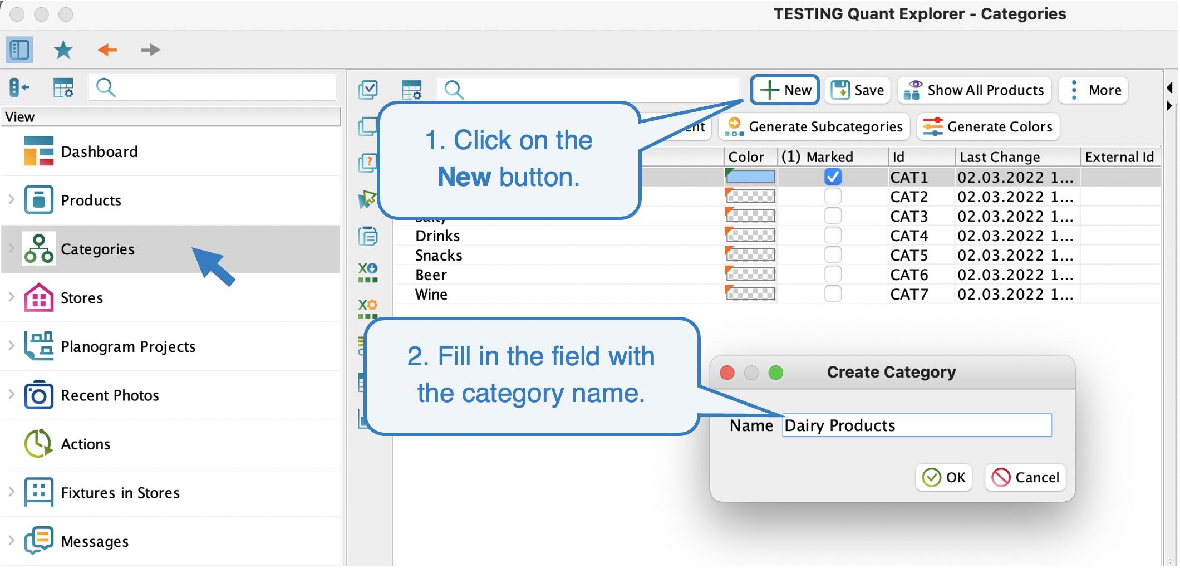Click the empty color swatch for Wine

point(750,293)
